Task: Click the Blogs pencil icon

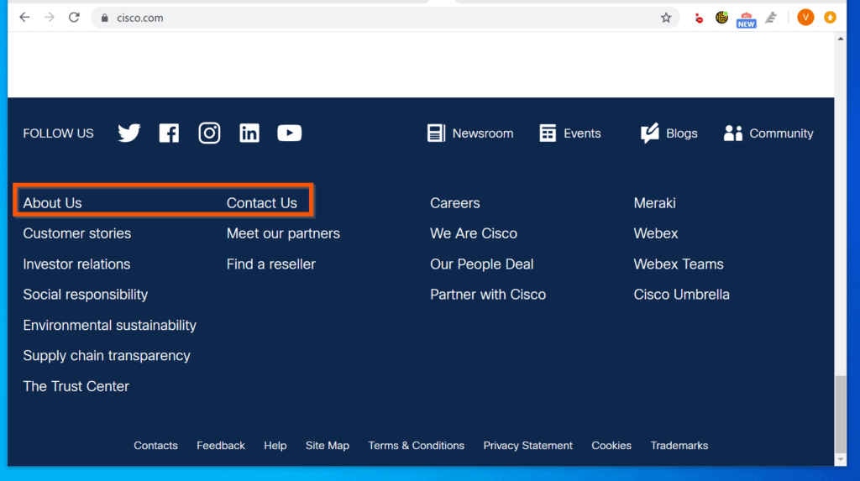Action: pyautogui.click(x=649, y=133)
